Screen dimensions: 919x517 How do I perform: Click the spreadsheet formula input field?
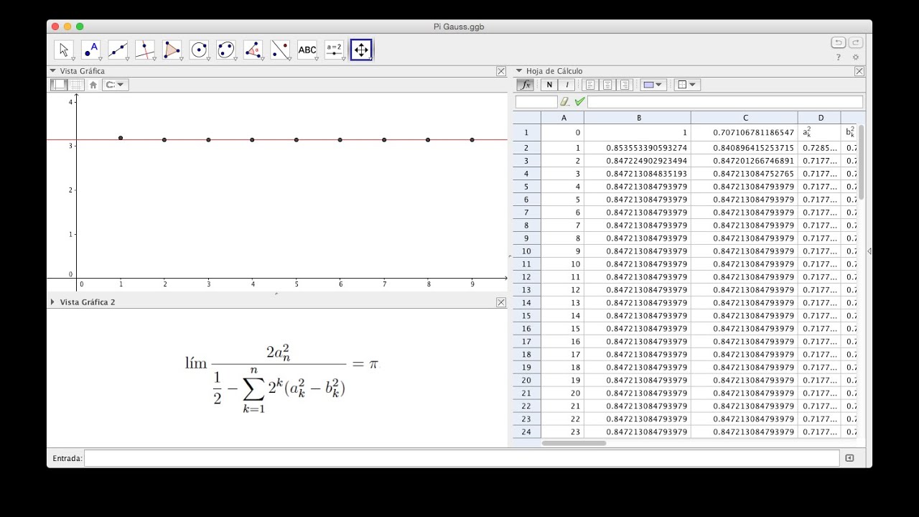pyautogui.click(x=725, y=102)
